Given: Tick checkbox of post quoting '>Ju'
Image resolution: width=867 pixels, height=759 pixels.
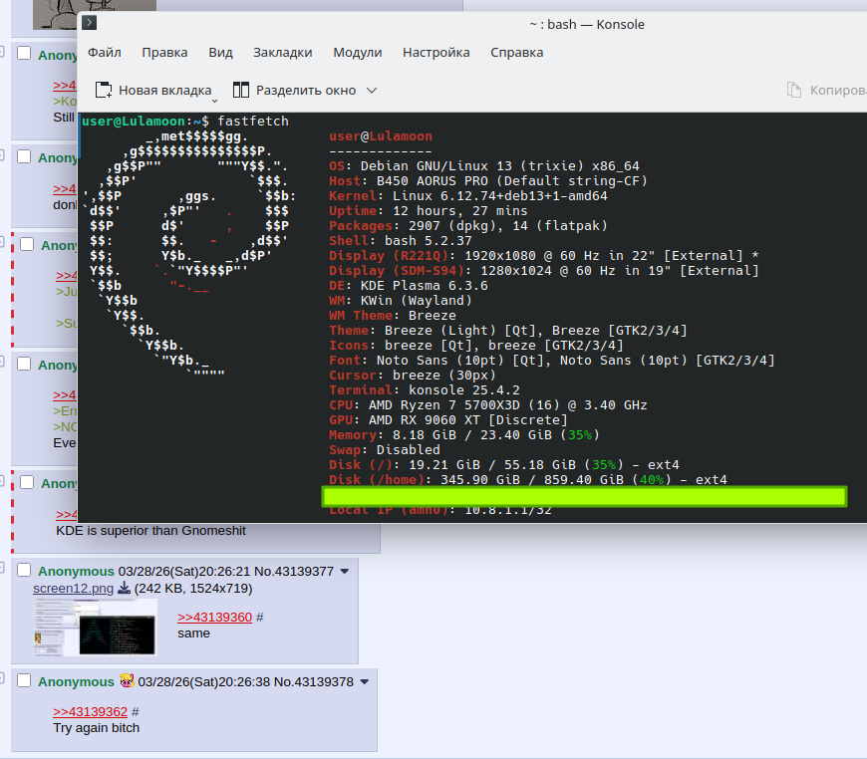Looking at the screenshot, I should tap(27, 244).
